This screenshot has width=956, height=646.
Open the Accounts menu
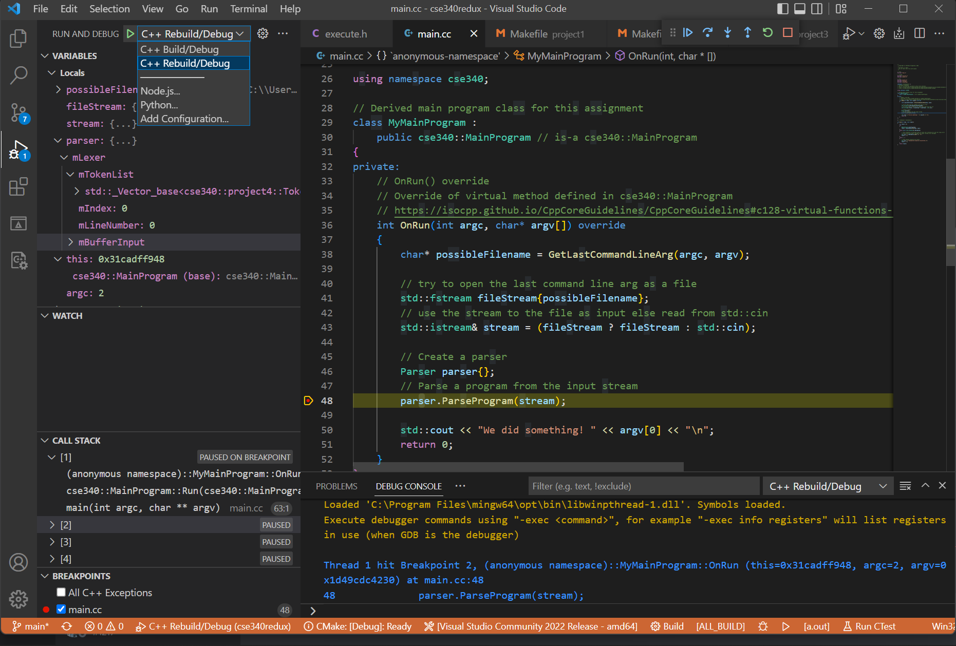pos(18,563)
